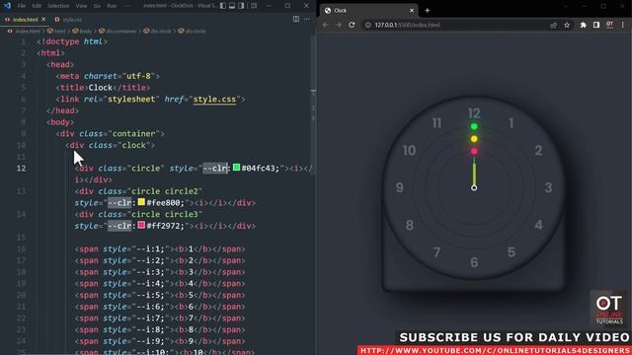Image resolution: width=632 pixels, height=355 pixels.
Task: Open the browser three-dot menu
Action: (623, 25)
